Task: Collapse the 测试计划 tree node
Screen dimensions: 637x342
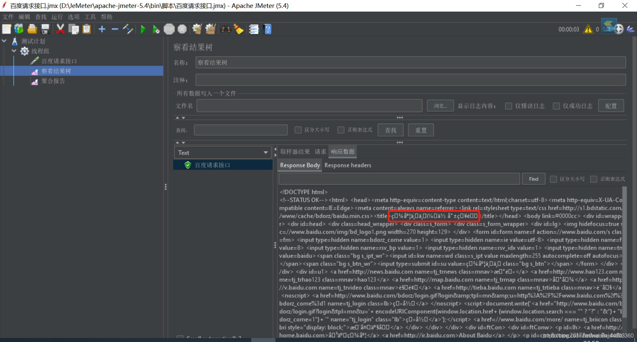Action: [x=4, y=41]
